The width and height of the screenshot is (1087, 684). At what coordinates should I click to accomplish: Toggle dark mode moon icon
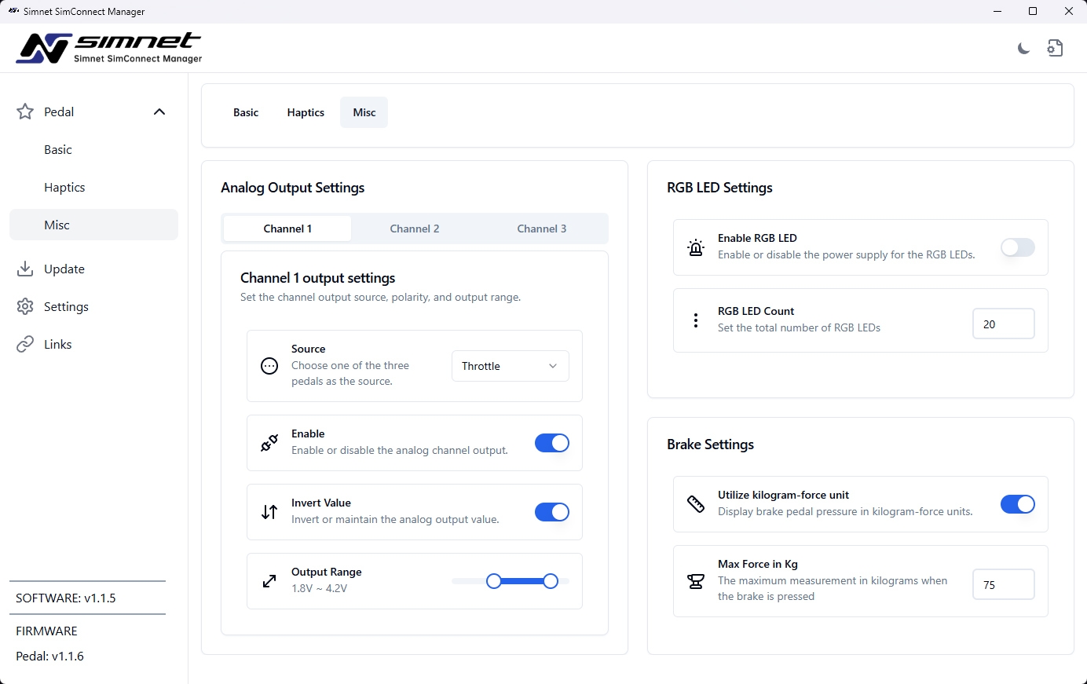[1023, 49]
